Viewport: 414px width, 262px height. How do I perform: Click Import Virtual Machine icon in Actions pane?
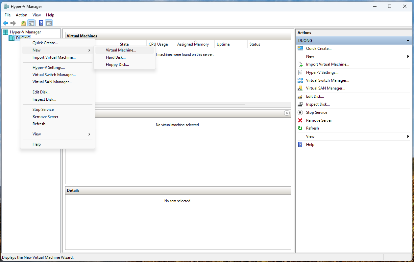300,64
